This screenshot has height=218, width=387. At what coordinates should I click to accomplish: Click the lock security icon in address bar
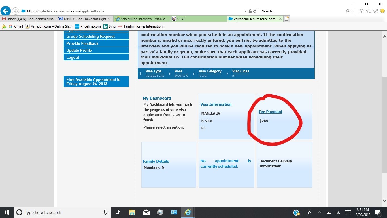250,11
